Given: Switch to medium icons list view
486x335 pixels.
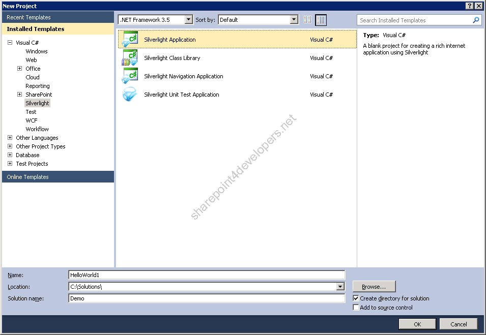Looking at the screenshot, I should (321, 20).
